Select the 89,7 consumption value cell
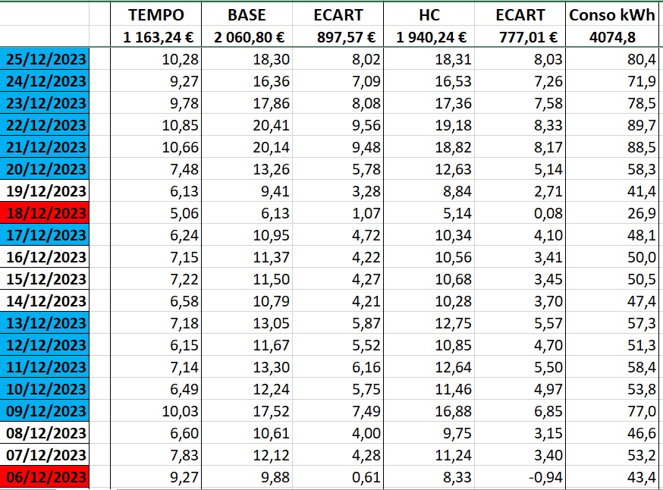 611,125
